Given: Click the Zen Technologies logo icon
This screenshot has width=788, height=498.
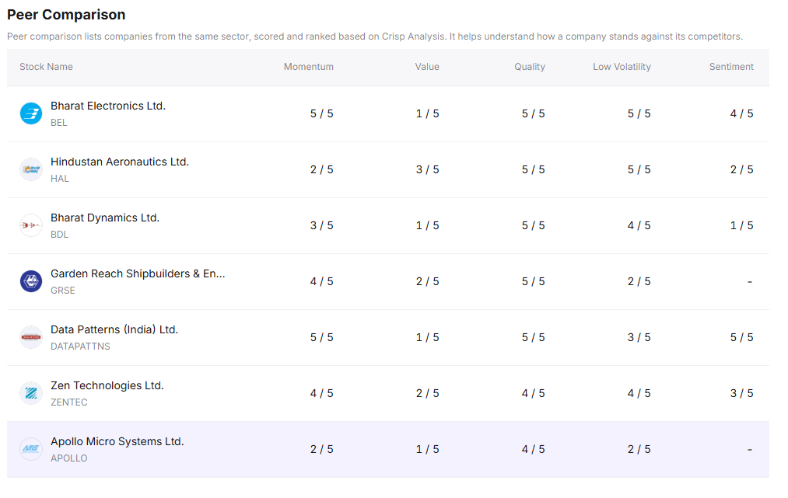Looking at the screenshot, I should [31, 393].
